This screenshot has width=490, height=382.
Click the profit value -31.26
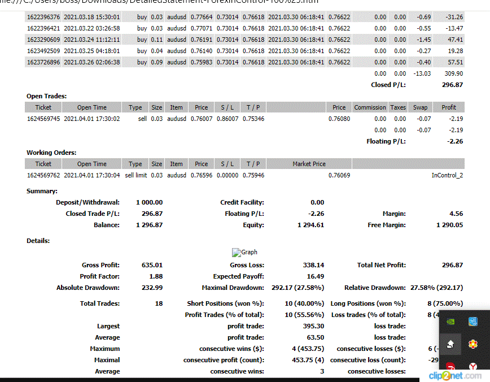(x=454, y=17)
